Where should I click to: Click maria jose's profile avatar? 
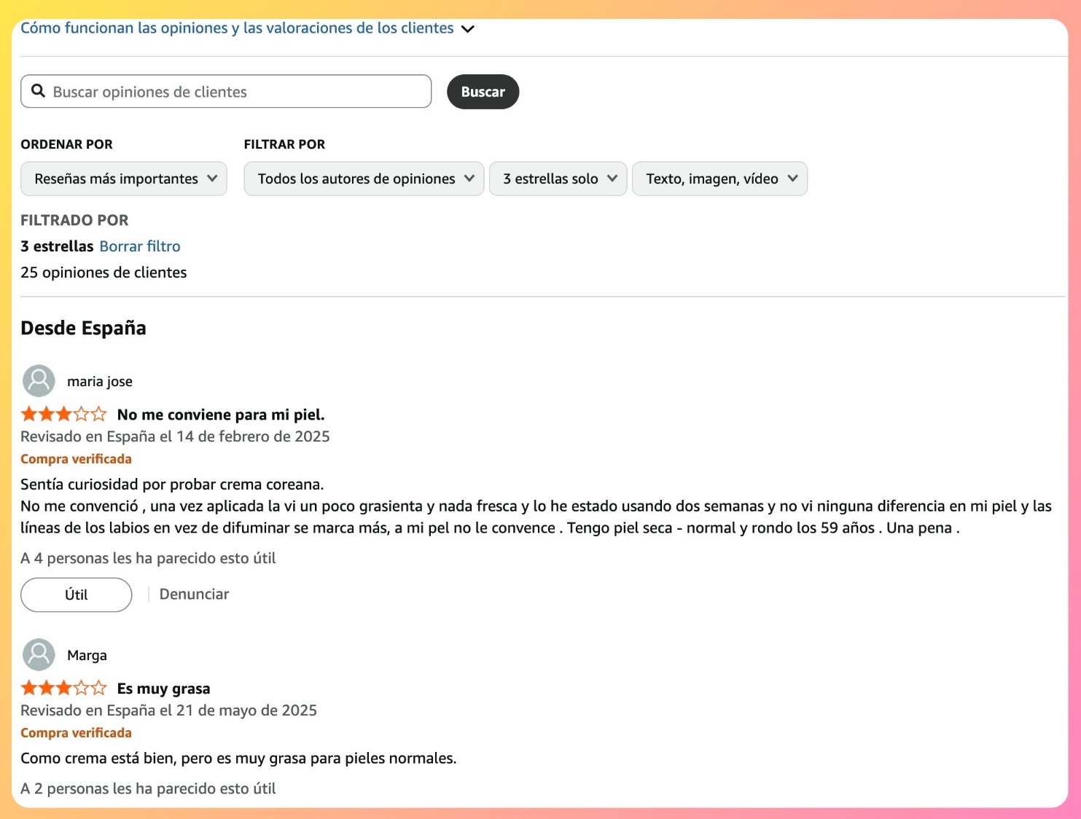(x=39, y=381)
